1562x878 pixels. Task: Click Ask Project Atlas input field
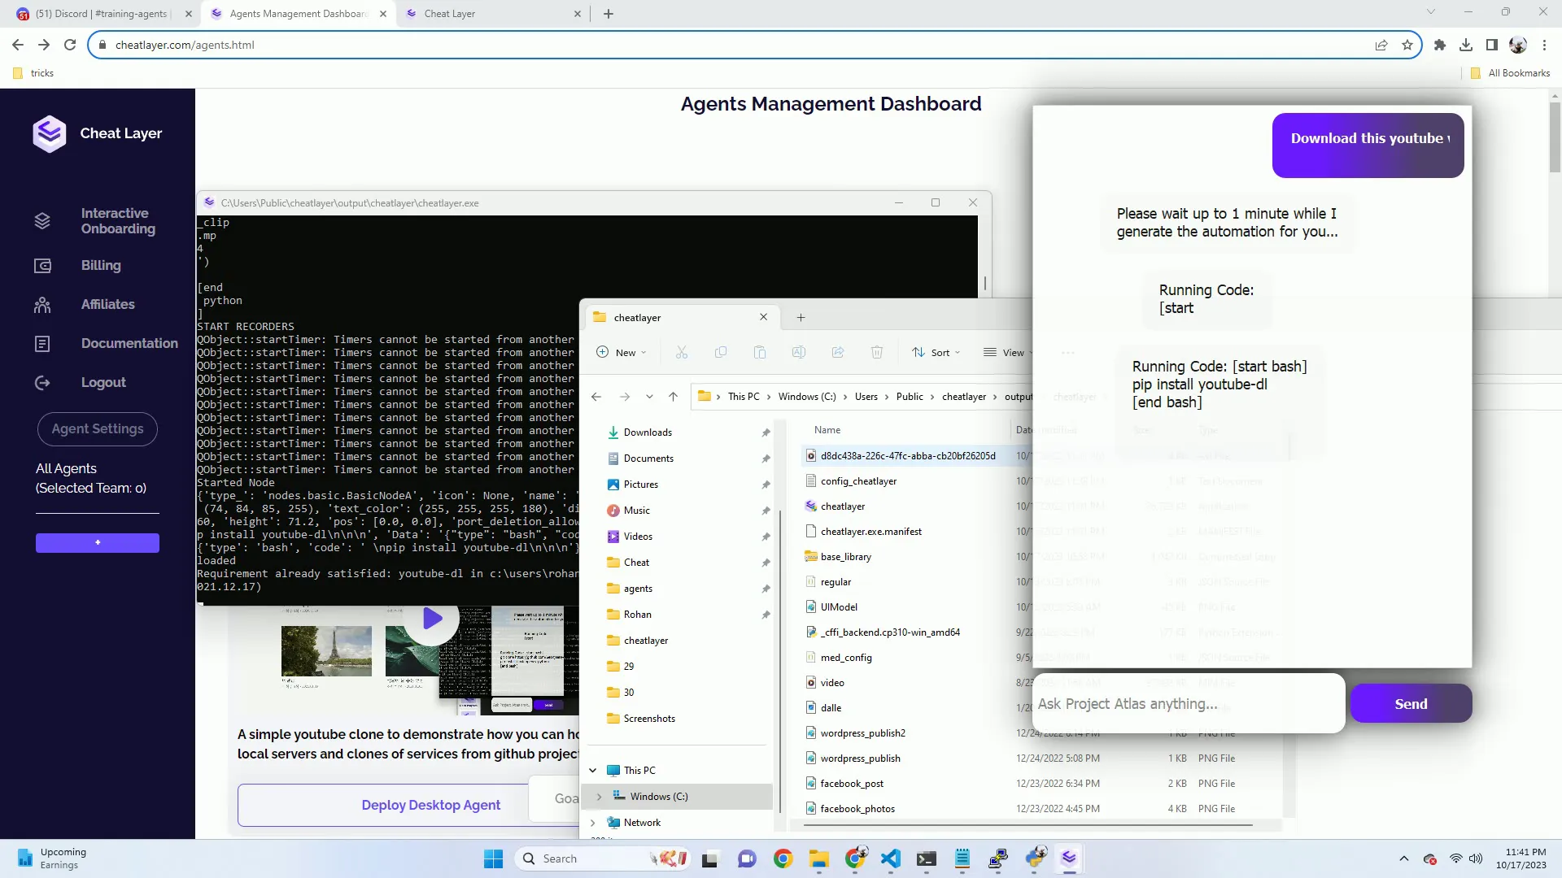tap(1184, 704)
